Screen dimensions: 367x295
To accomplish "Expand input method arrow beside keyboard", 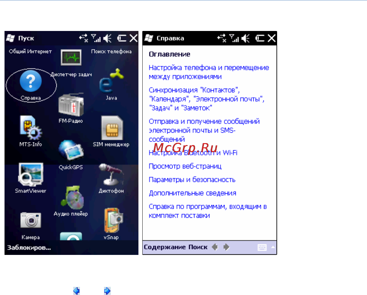I will (x=273, y=247).
